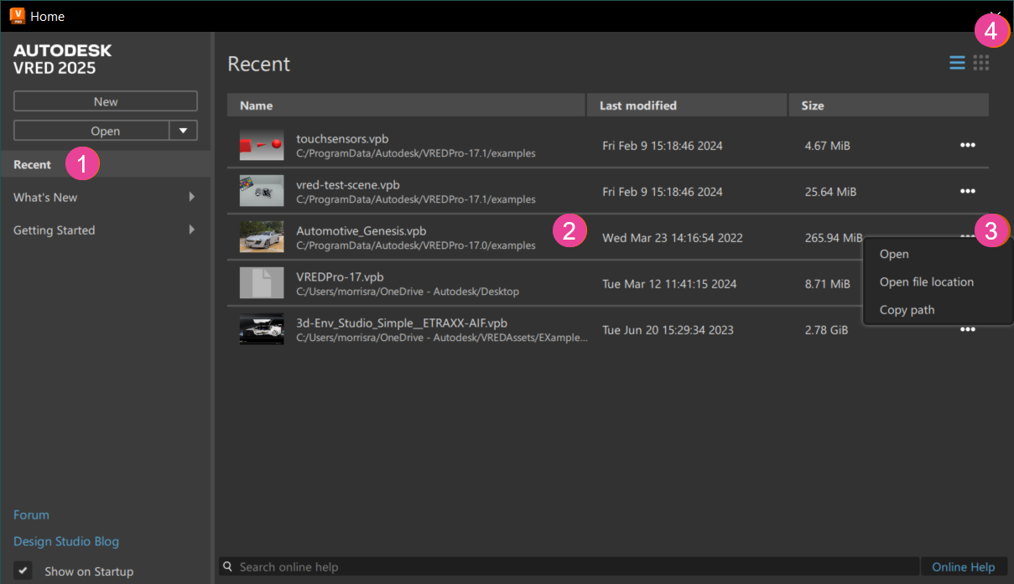Open options menu for touchsensors.vpb
The width and height of the screenshot is (1014, 584).
point(968,145)
